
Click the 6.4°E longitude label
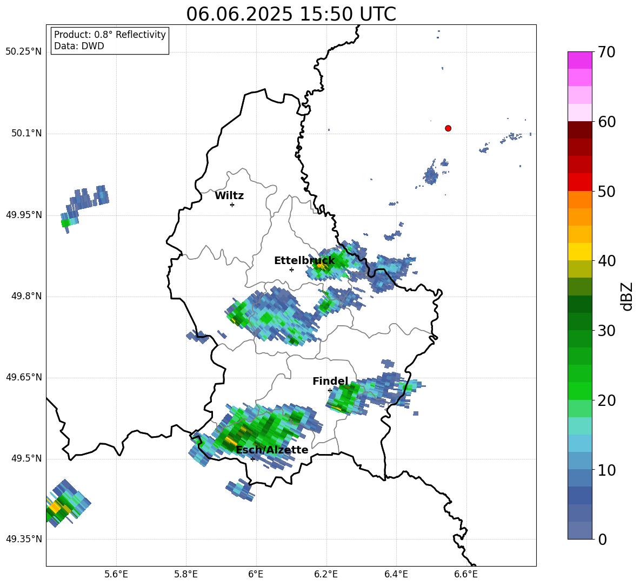(396, 574)
